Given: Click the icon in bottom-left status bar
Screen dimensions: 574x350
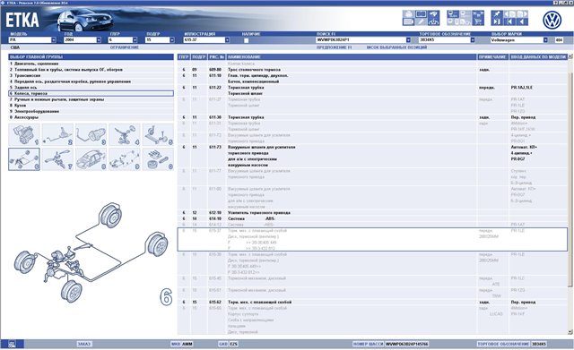Looking at the screenshot, I should [12, 344].
